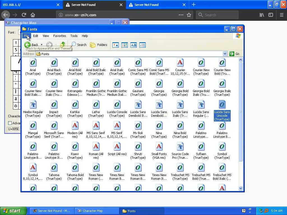Open the Help menu
The image size is (287, 215).
click(85, 36)
